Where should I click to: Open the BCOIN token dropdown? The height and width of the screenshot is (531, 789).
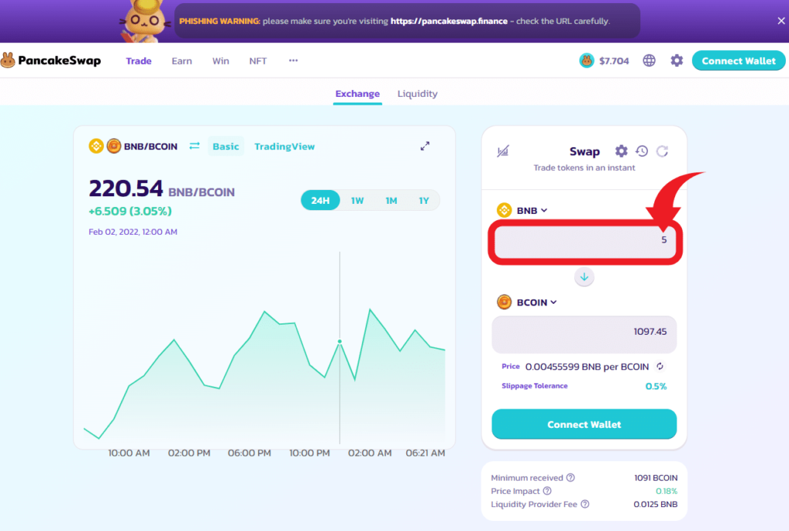pyautogui.click(x=527, y=302)
